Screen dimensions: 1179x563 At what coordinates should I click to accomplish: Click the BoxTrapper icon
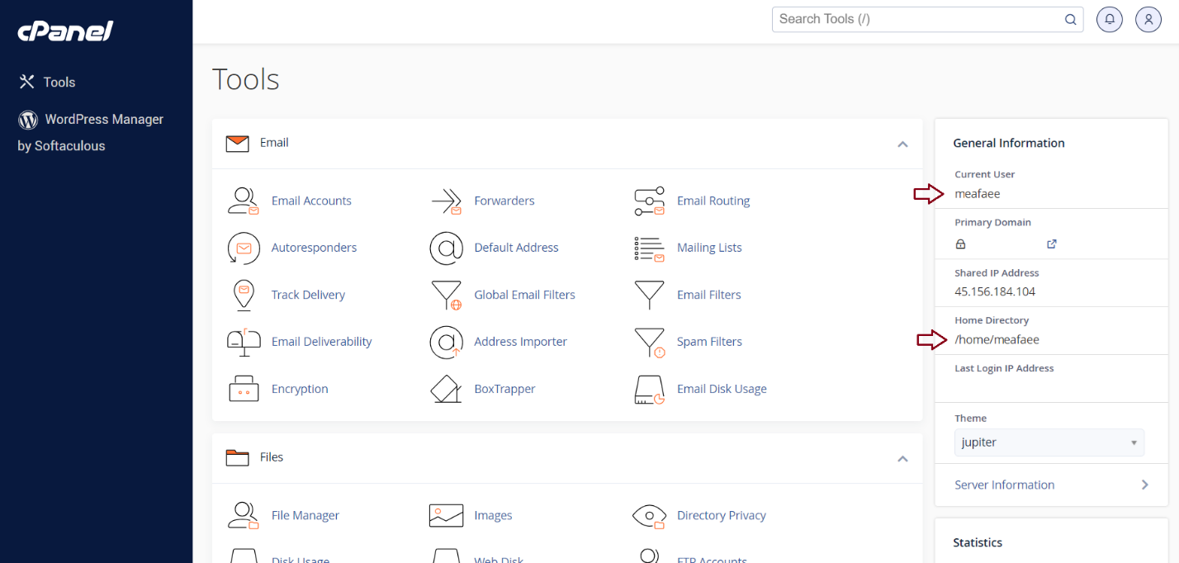coord(446,389)
